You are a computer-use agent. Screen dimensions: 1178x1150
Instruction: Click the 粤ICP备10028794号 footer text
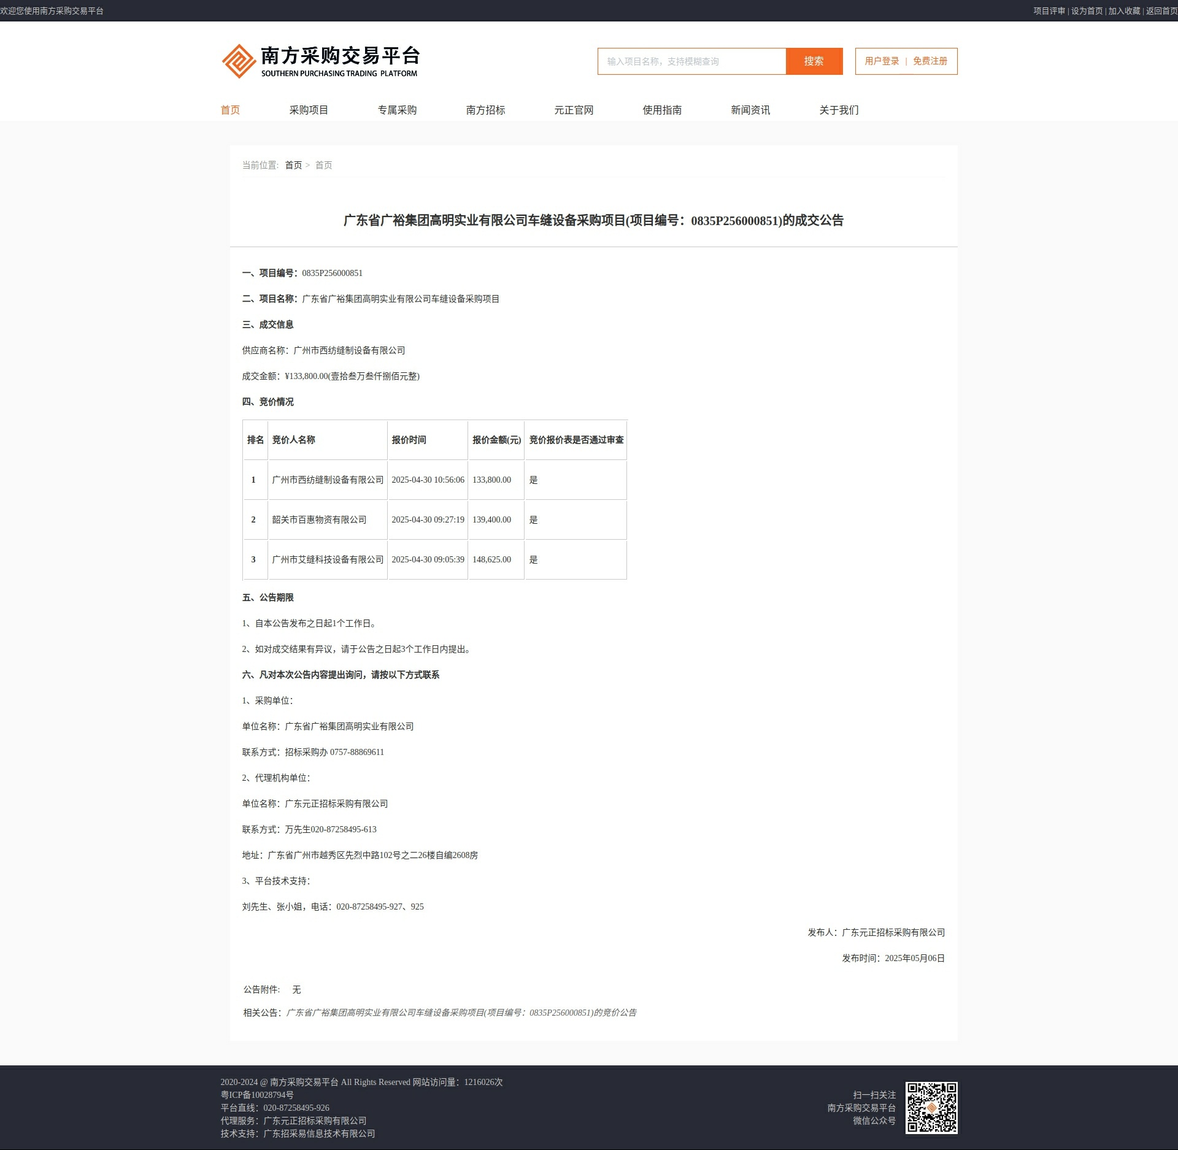pos(257,1095)
